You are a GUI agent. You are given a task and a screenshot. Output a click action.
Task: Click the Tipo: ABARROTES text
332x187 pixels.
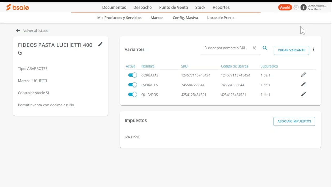pyautogui.click(x=33, y=69)
